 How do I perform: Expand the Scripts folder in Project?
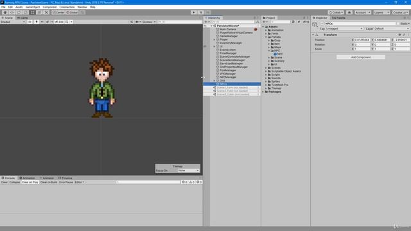[x=266, y=74]
